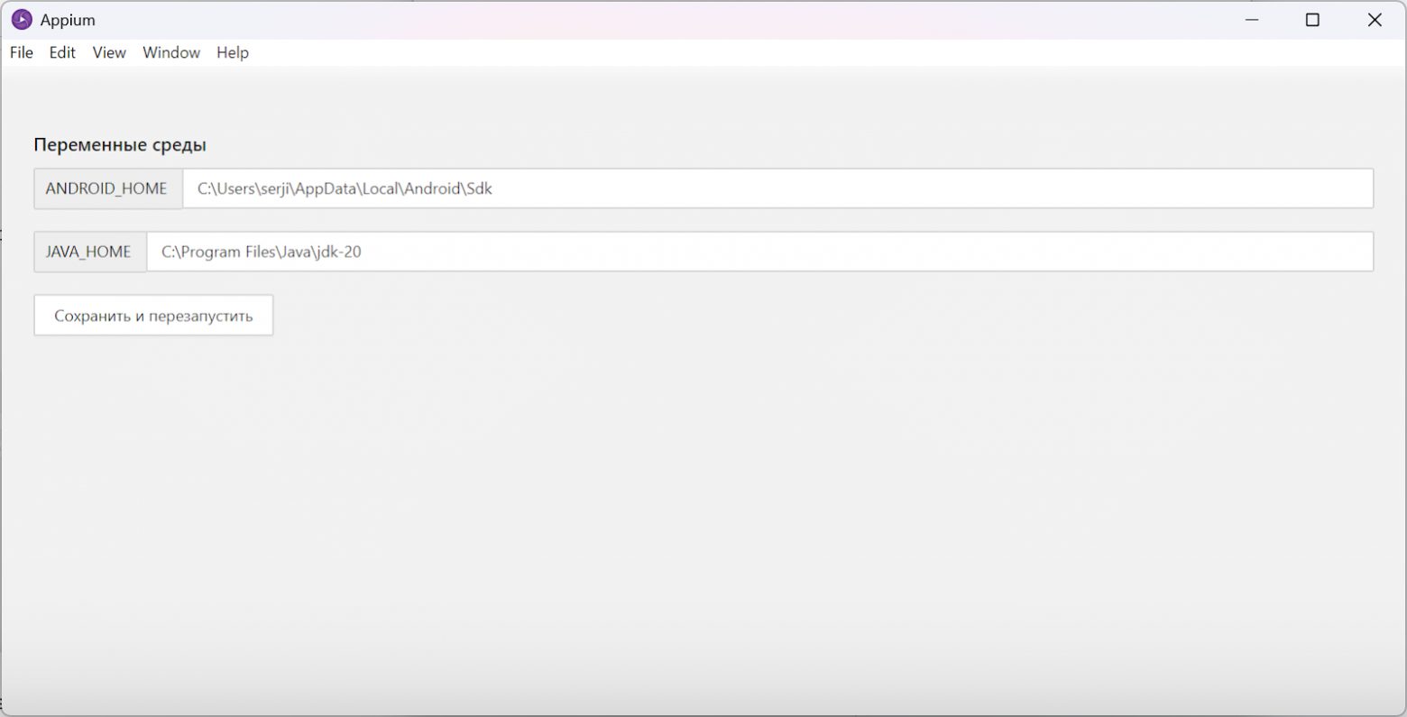
Task: Close the Appium window
Action: coord(1375,20)
